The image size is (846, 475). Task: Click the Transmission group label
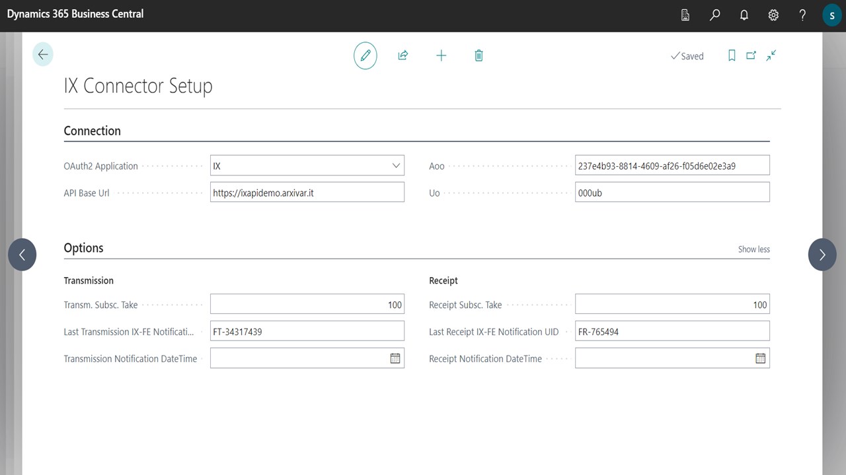pos(89,280)
